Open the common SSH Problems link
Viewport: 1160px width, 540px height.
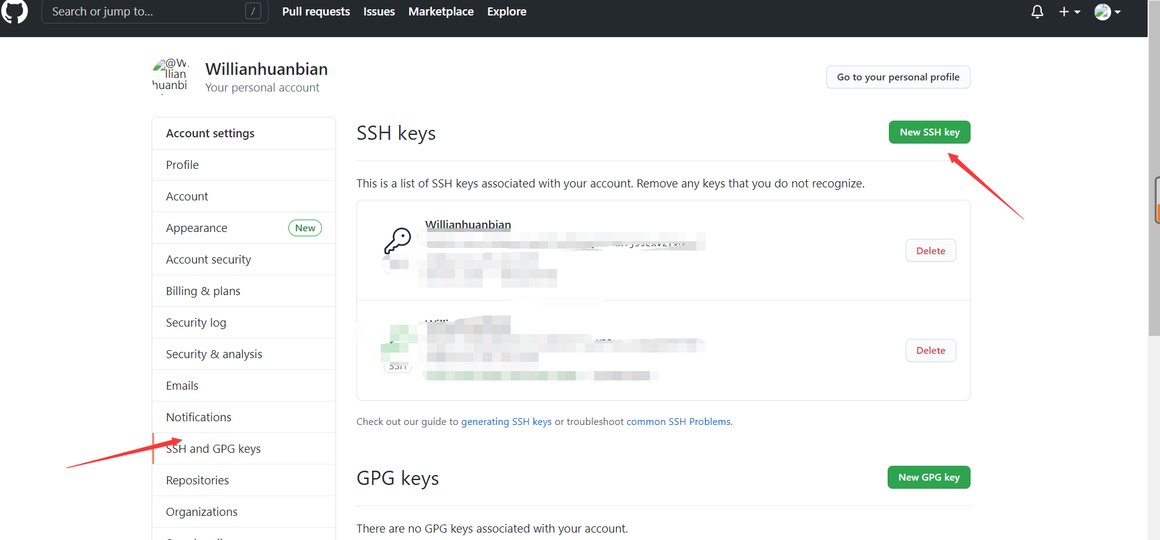pyautogui.click(x=678, y=421)
